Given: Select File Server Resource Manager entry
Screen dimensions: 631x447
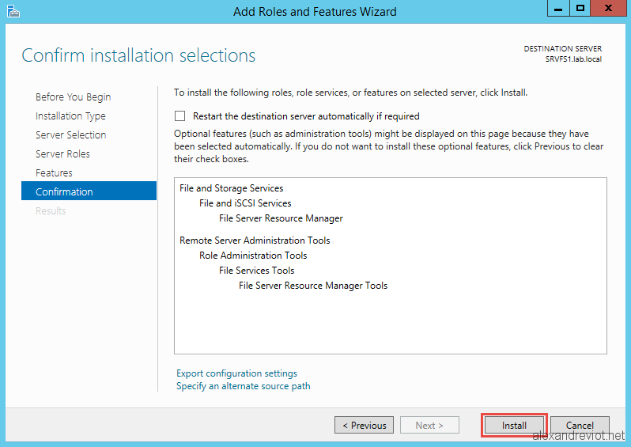Looking at the screenshot, I should pos(281,218).
